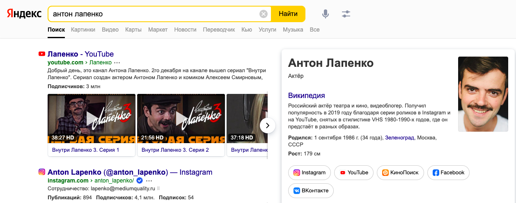Click Публикаций: 894 text
Screen dimensions: 516x203
coord(70,197)
